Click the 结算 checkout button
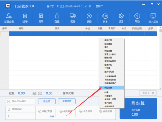Viewport: 162px width, 122px height. [138, 109]
